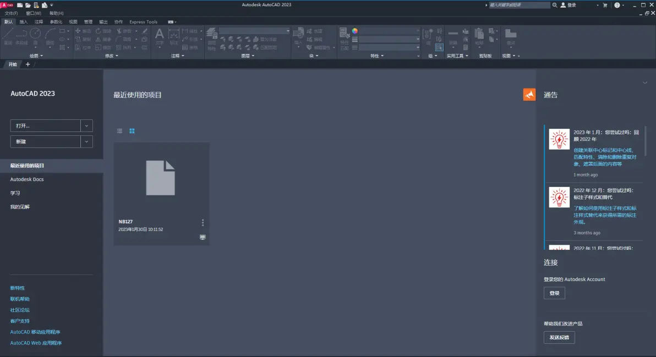Image resolution: width=656 pixels, height=357 pixels.
Task: Open the 2023 年 1 月 announcement lightbulb thumbnail
Action: click(x=559, y=139)
